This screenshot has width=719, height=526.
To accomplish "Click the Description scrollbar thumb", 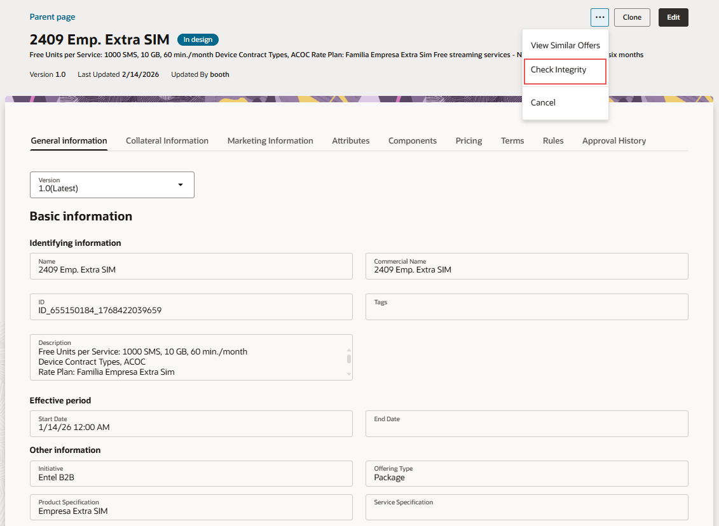I will coord(349,359).
